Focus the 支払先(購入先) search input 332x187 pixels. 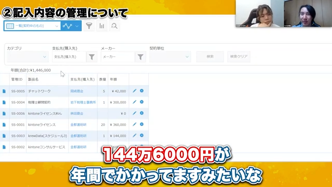click(69, 57)
